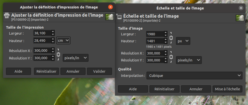Click the image Largeur field 1980
The height and width of the screenshot is (105, 248).
click(x=155, y=34)
